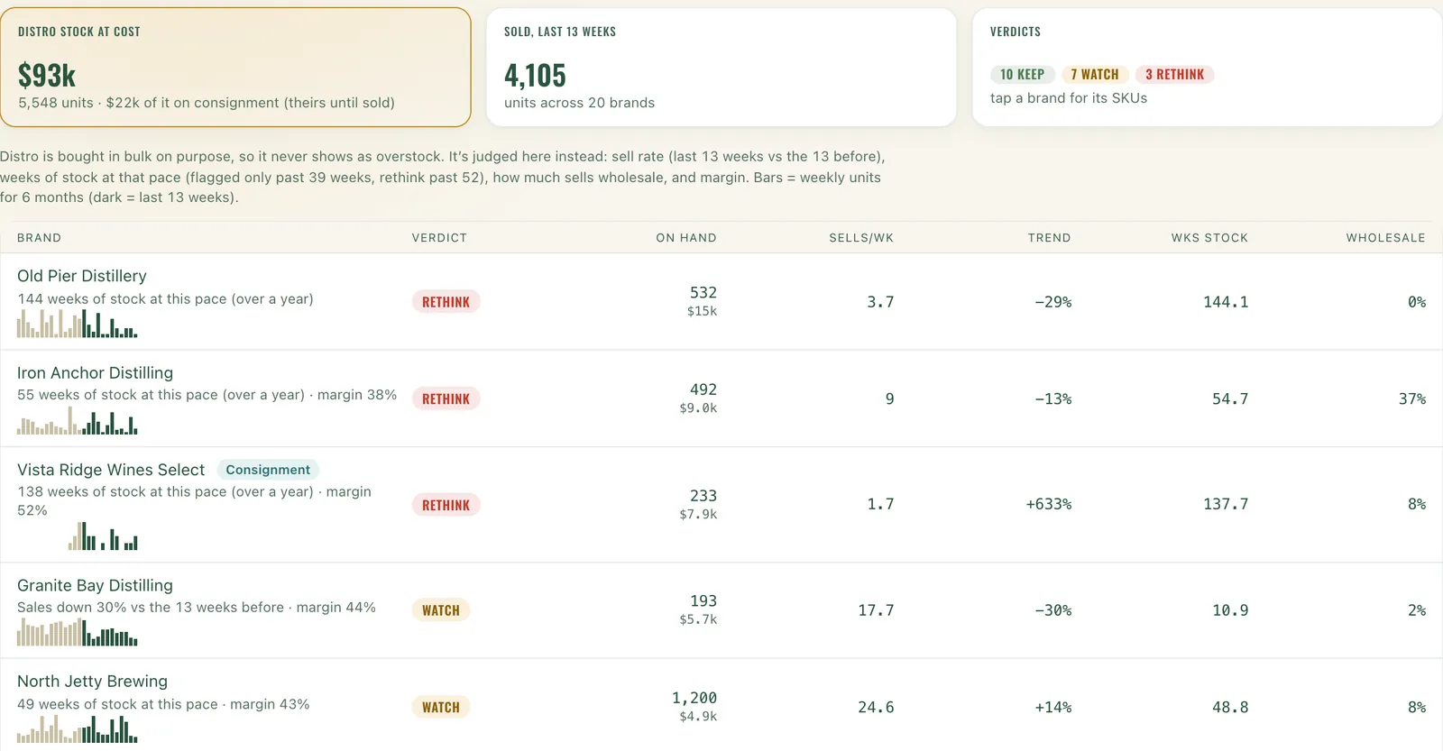Select the Sold, Last 13 Weeks card
1443x751 pixels.
click(721, 68)
